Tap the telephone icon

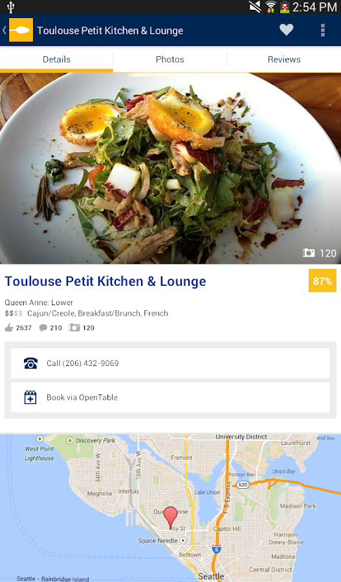click(x=30, y=363)
